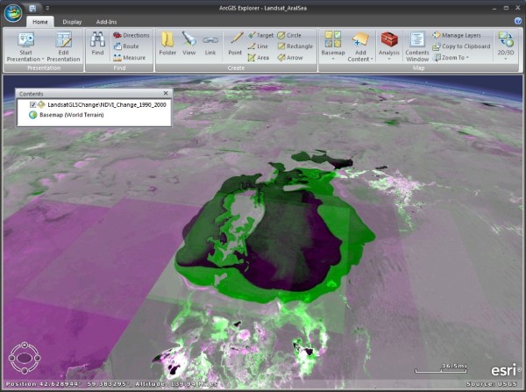Uncheck NDVI_Change_1990_2000 layer checkbox

click(32, 104)
